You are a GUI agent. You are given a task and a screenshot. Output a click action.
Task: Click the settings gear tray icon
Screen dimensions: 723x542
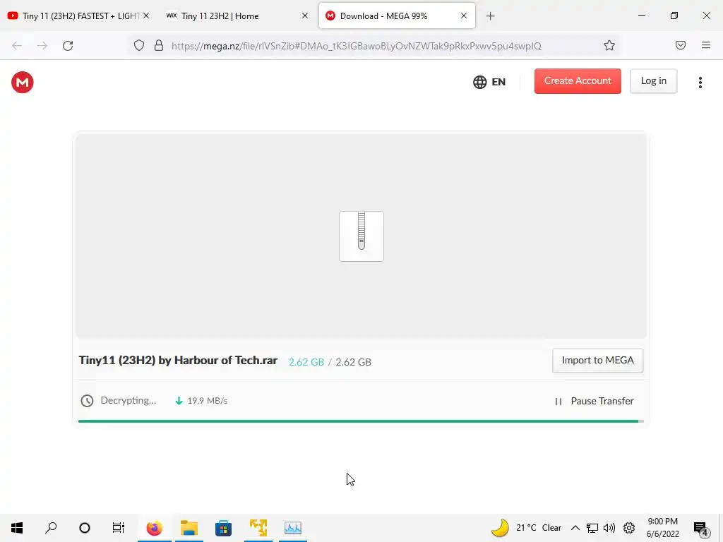pyautogui.click(x=629, y=528)
